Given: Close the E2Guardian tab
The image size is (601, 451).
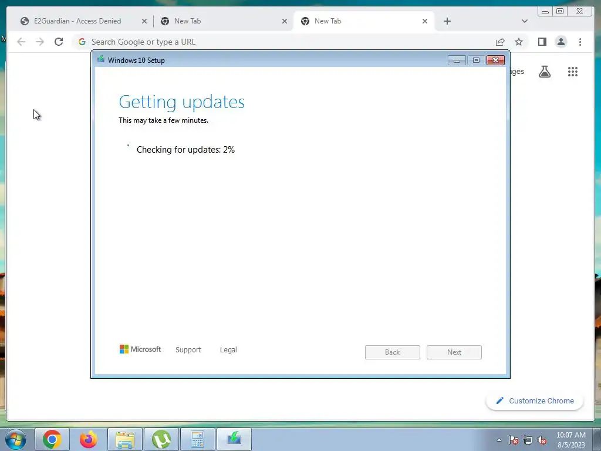Looking at the screenshot, I should click(x=144, y=21).
